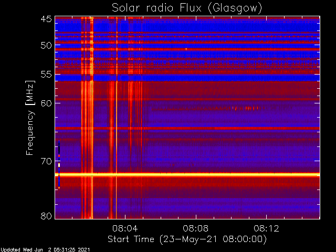The image size is (336, 252).
Task: Click the '45' frequency tick label
Action: pyautogui.click(x=46, y=19)
